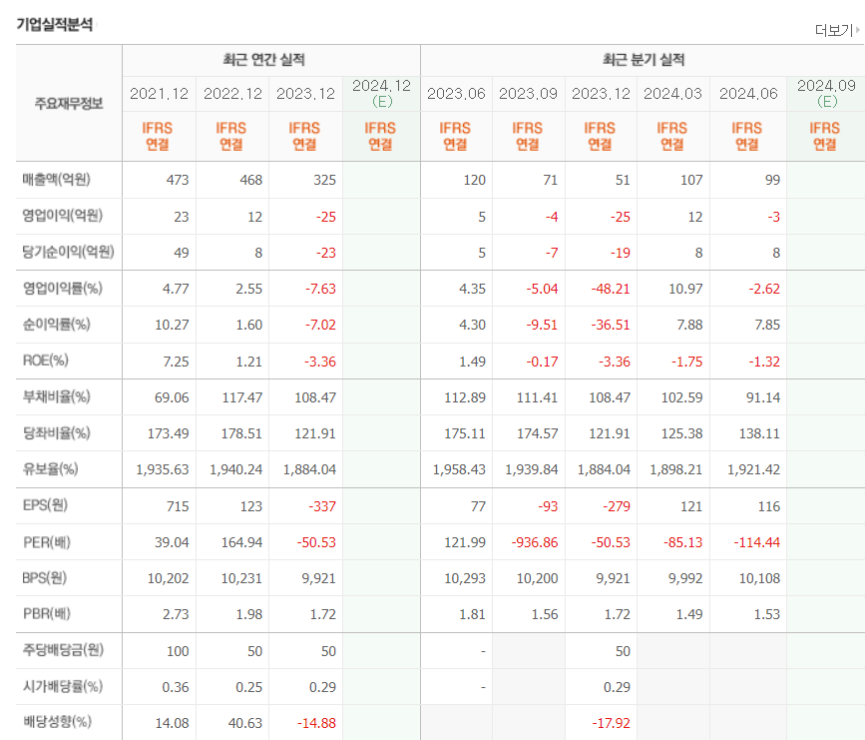Image resolution: width=865 pixels, height=740 pixels.
Task: Click the 715 EPS value
Action: tap(178, 506)
